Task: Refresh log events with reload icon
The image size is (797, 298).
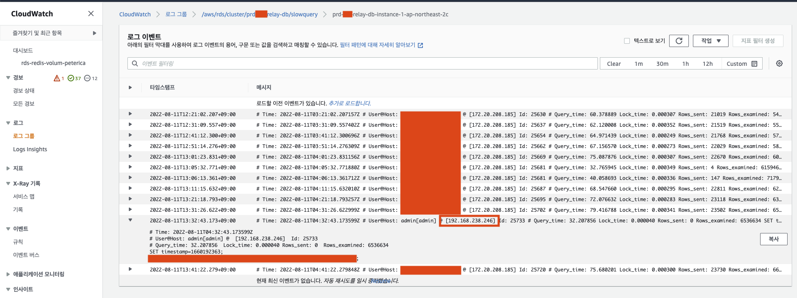Action: (x=679, y=41)
